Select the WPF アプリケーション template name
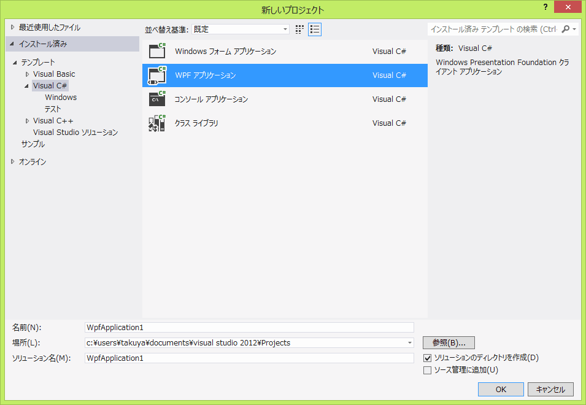This screenshot has height=405, width=586. click(x=206, y=75)
